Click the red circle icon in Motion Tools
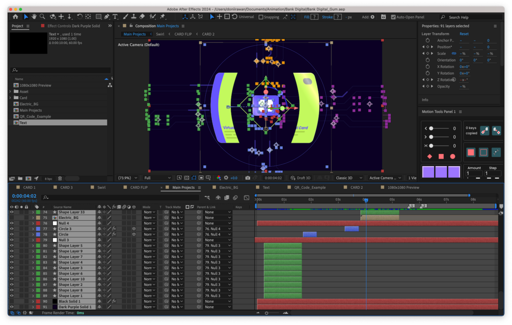The image size is (512, 325). (452, 157)
